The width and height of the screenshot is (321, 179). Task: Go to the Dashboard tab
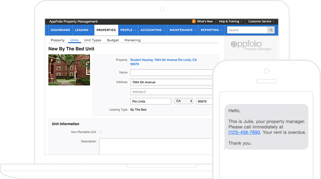[x=60, y=30]
